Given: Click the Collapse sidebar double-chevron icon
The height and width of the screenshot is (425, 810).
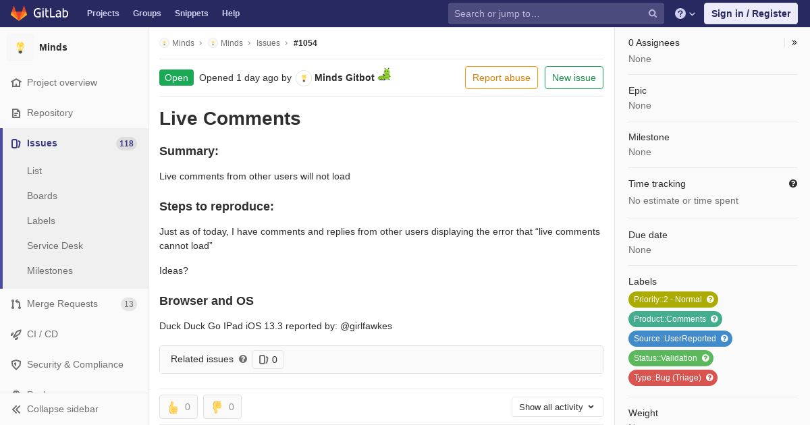Looking at the screenshot, I should (16, 409).
